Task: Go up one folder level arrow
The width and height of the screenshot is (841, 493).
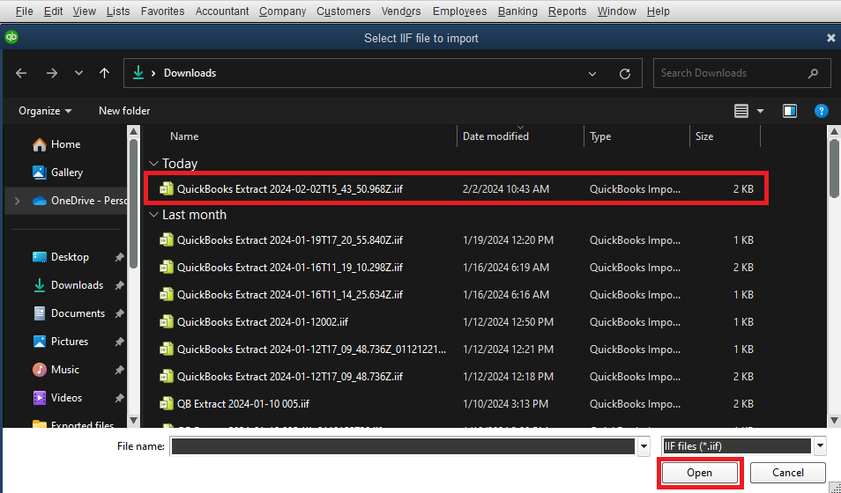Action: point(104,73)
